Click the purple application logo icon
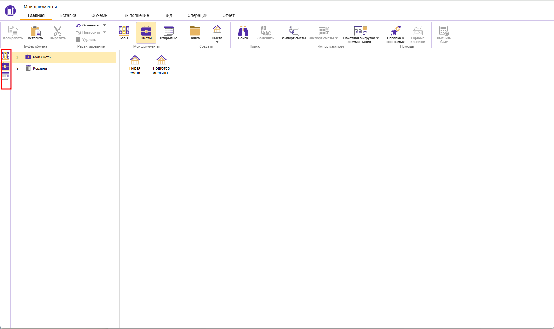 (x=10, y=11)
